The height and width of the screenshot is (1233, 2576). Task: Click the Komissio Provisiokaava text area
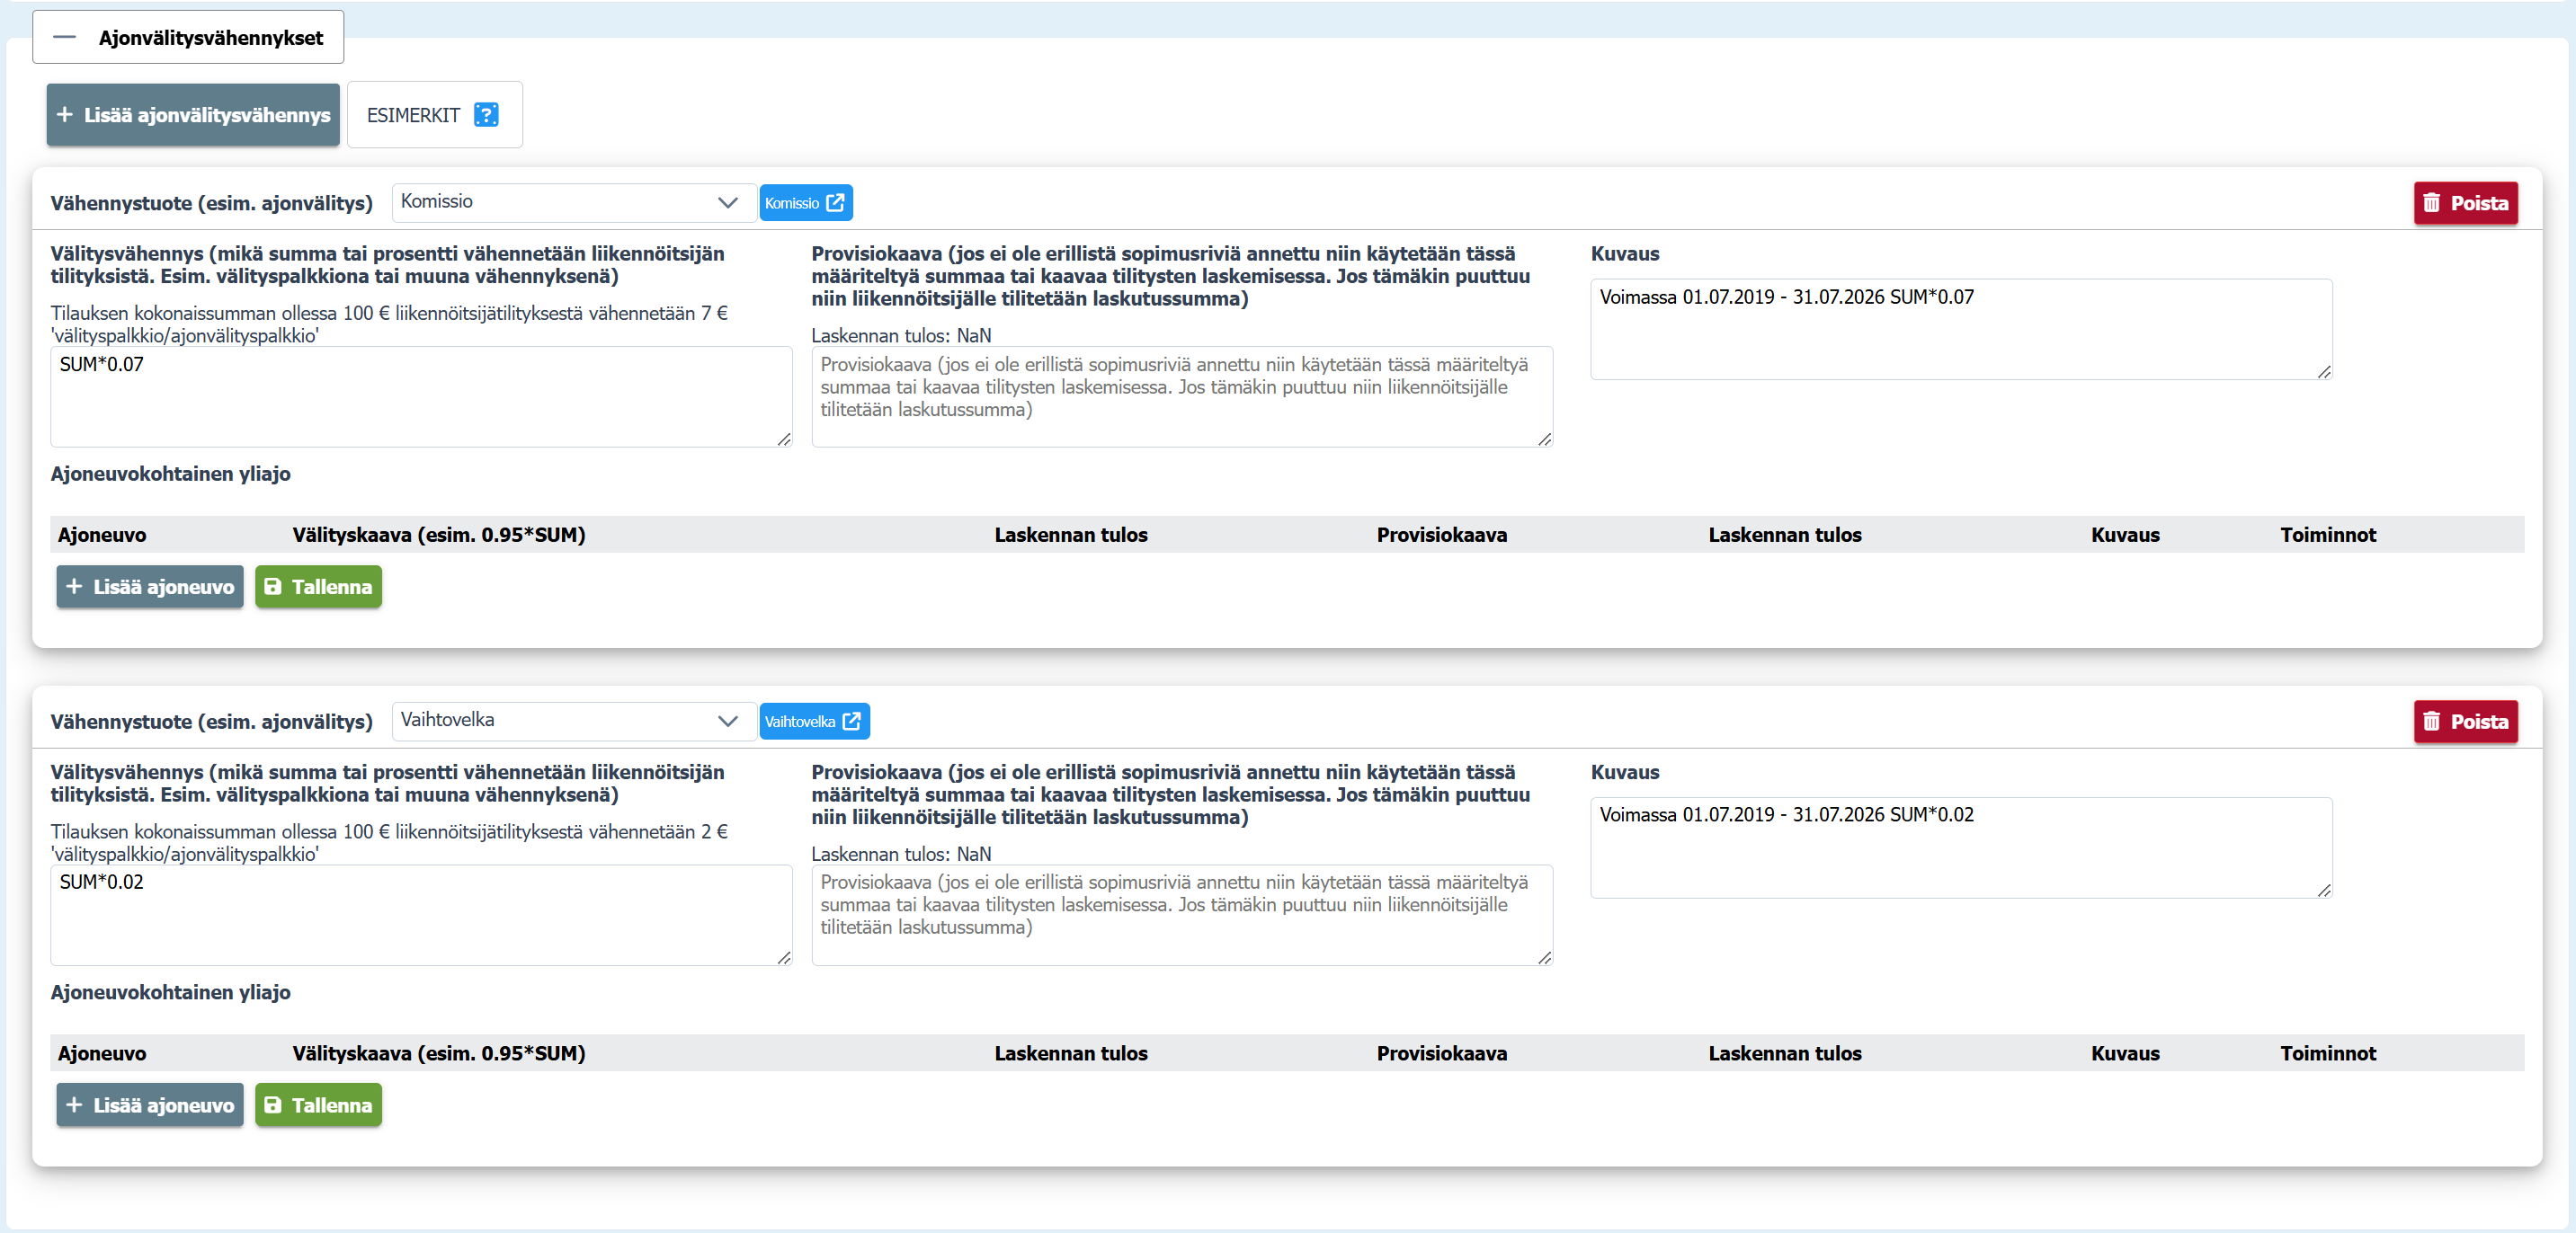(1181, 396)
